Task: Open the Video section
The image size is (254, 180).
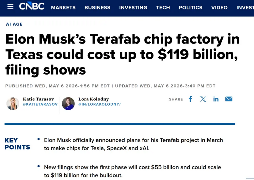Action: 219,8
